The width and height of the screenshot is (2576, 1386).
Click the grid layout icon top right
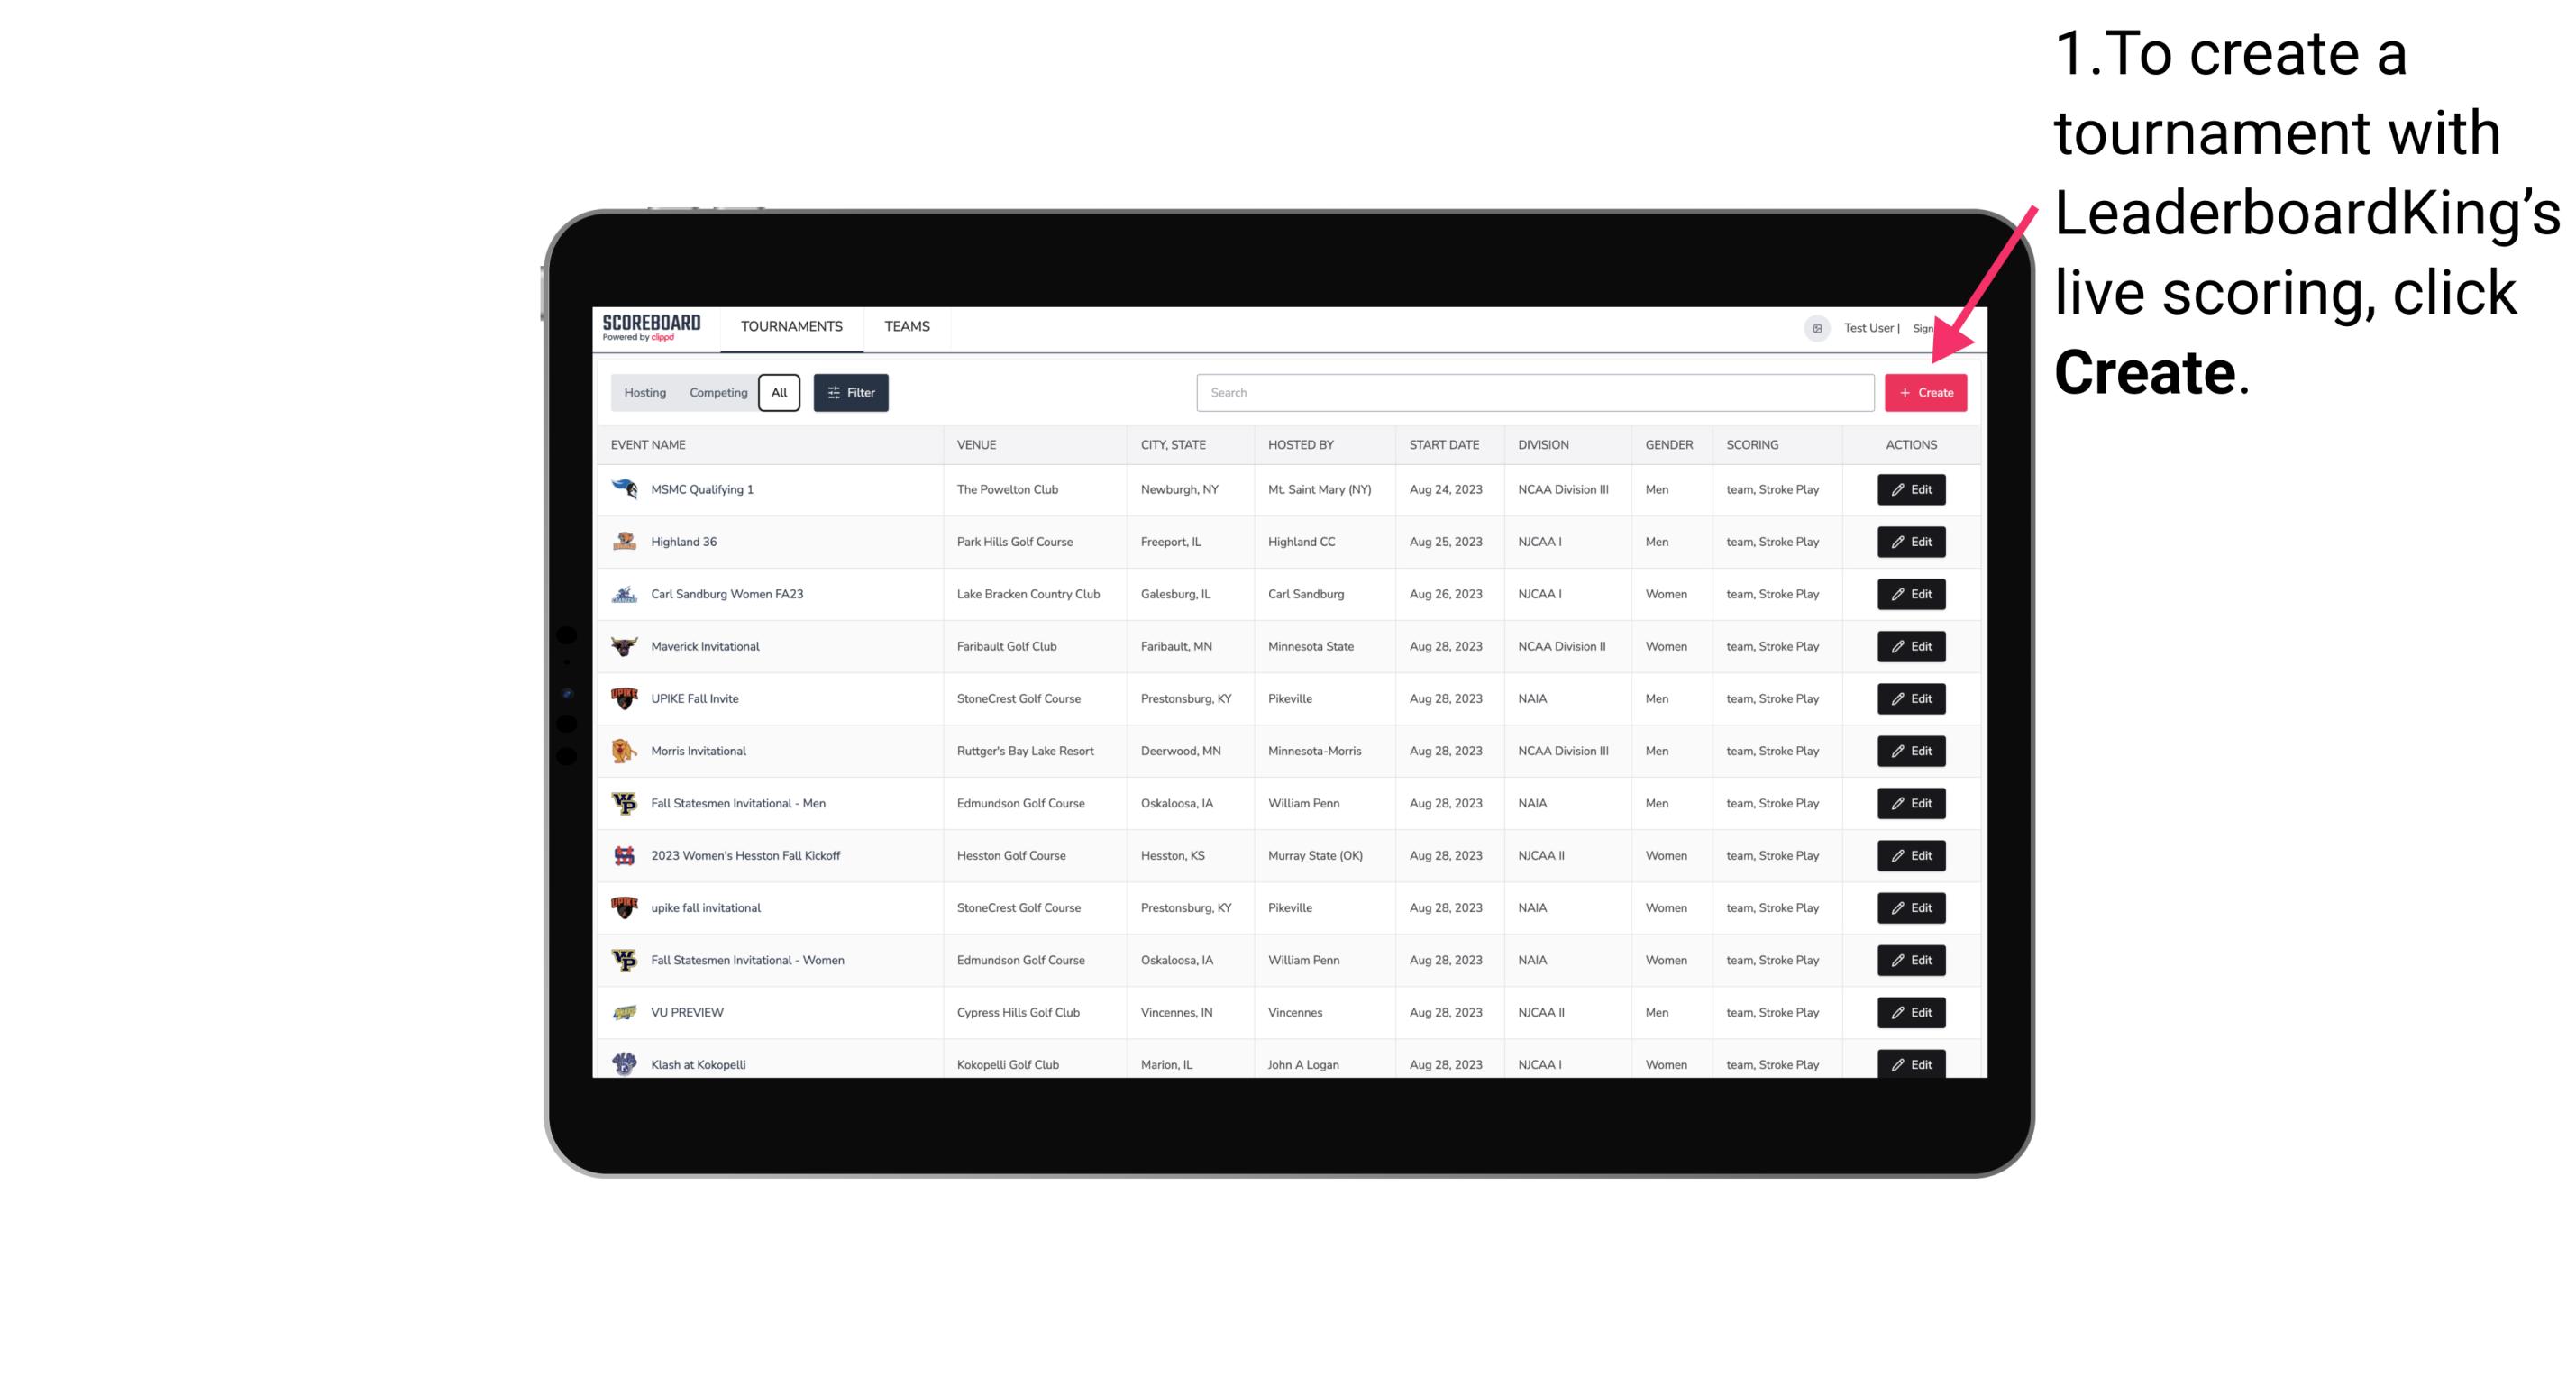(1818, 328)
